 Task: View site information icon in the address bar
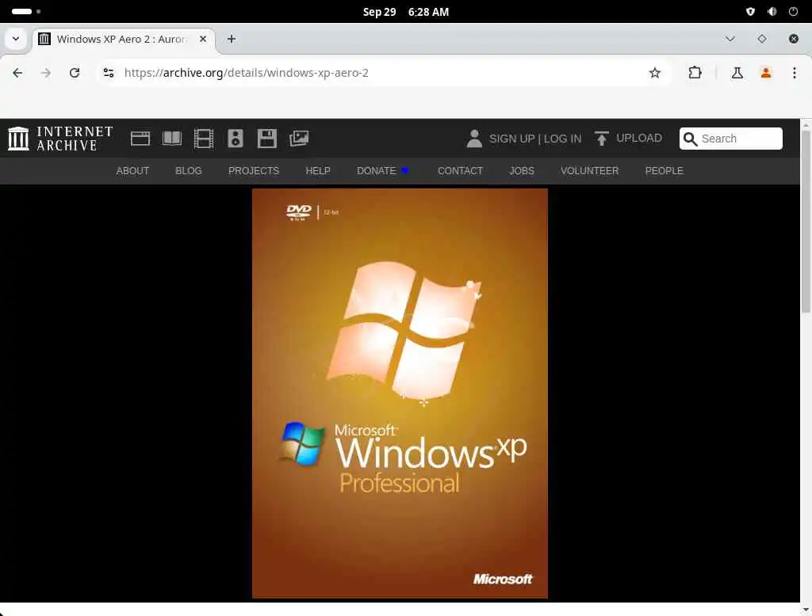(x=108, y=73)
